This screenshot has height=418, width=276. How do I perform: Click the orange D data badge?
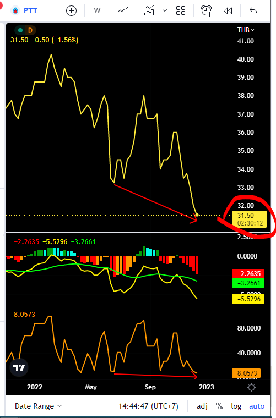30,30
